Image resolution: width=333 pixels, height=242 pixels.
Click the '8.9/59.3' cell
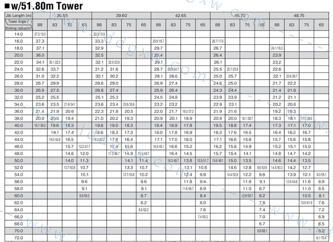tap(85, 196)
